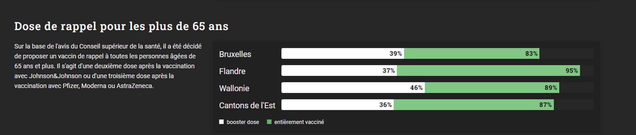Select the Flandre row label

(232, 71)
